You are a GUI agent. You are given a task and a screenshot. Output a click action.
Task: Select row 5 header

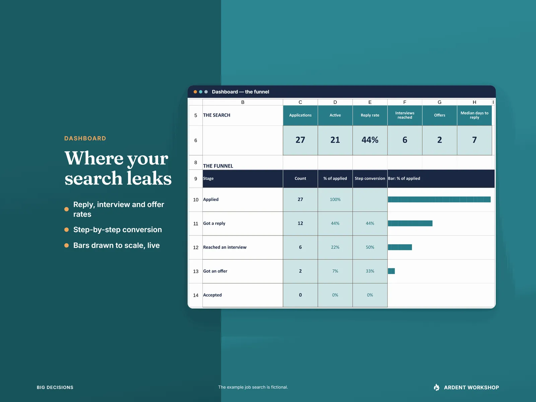(x=196, y=115)
